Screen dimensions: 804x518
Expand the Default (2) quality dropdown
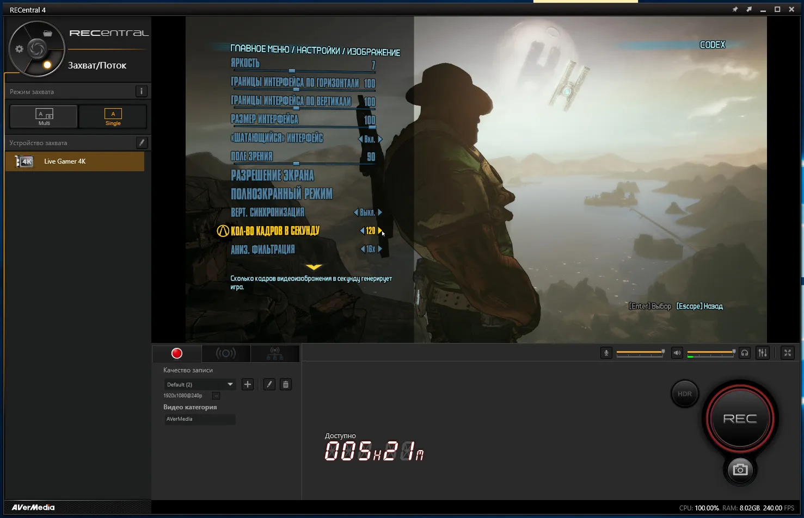tap(200, 384)
